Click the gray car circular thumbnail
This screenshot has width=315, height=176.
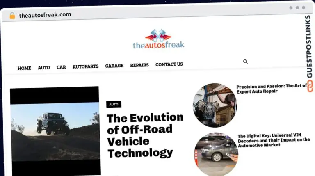[217, 154]
